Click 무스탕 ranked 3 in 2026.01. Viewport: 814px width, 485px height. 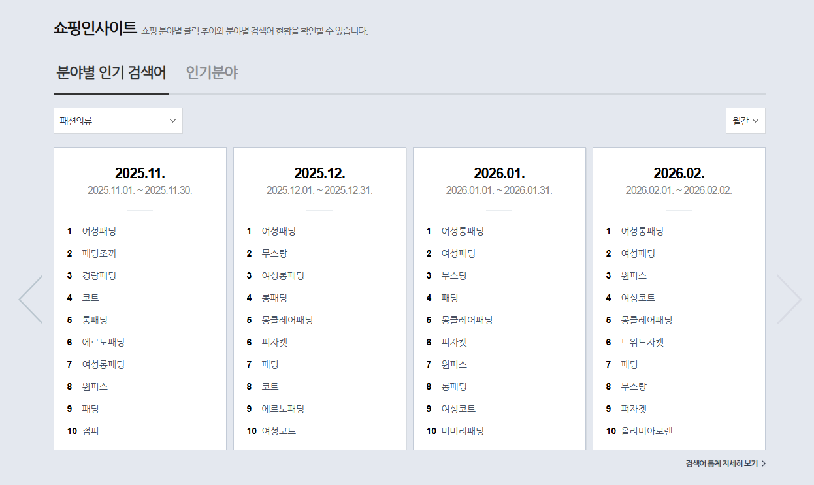454,275
